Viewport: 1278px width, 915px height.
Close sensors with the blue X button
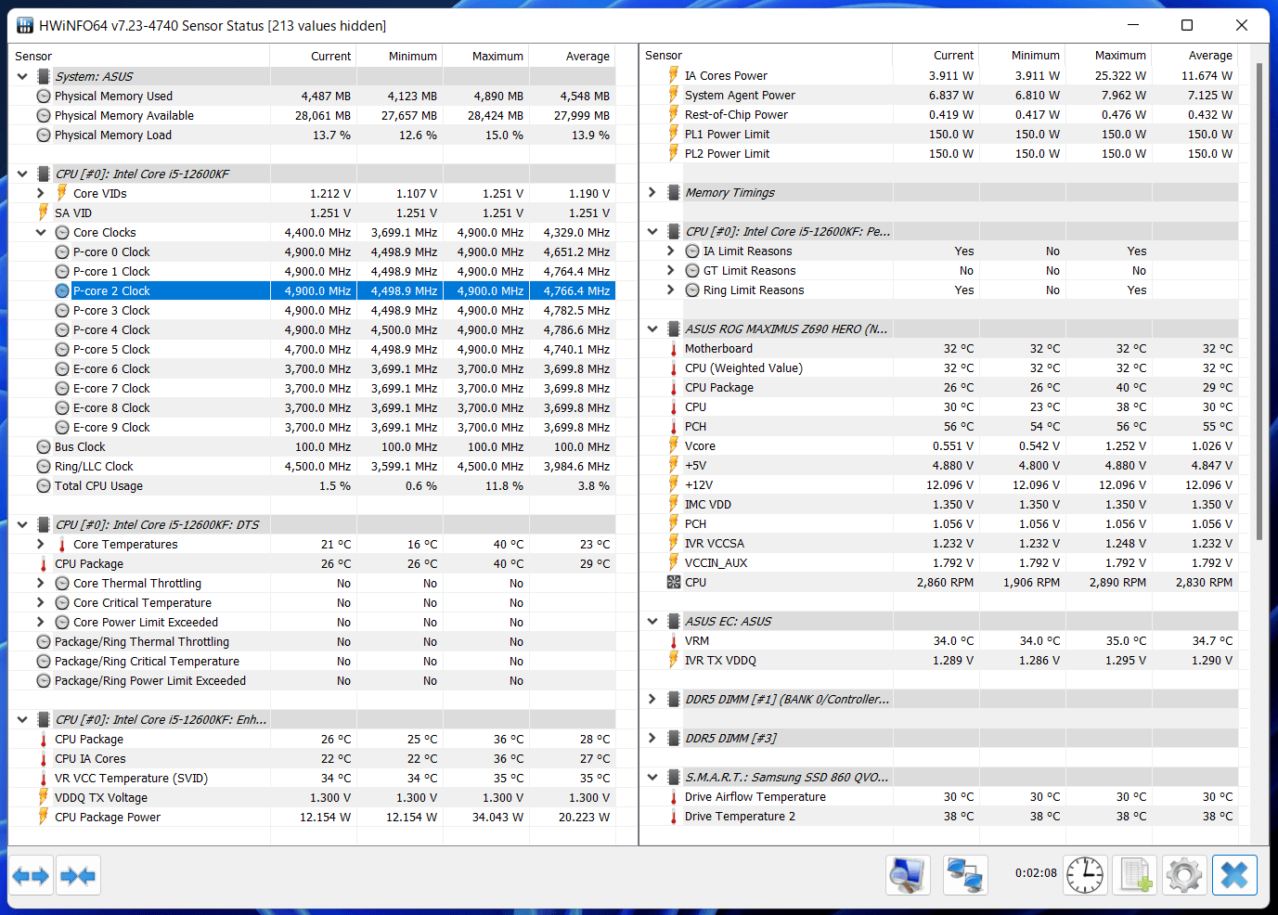pyautogui.click(x=1234, y=875)
